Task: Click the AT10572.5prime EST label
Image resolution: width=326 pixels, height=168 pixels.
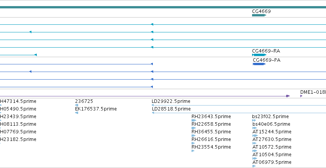Action: [x=272, y=147]
